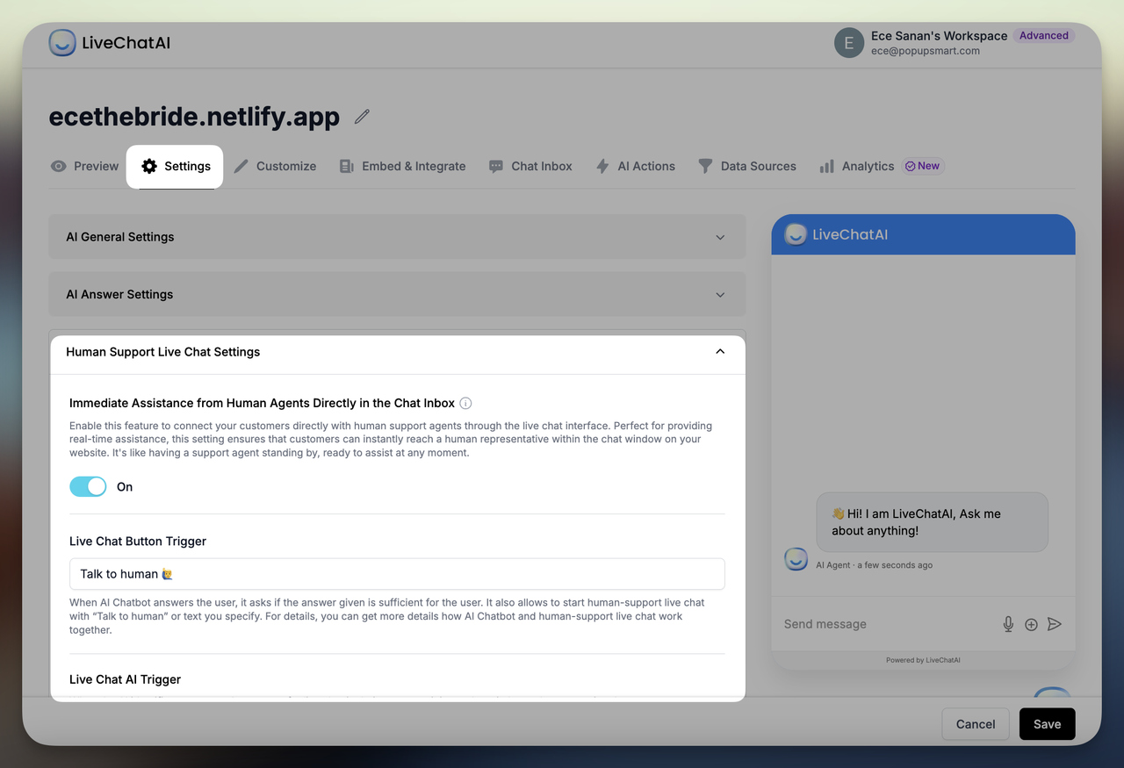1124x768 pixels.
Task: Click info icon beside Immediate Assistance heading
Action: point(466,404)
